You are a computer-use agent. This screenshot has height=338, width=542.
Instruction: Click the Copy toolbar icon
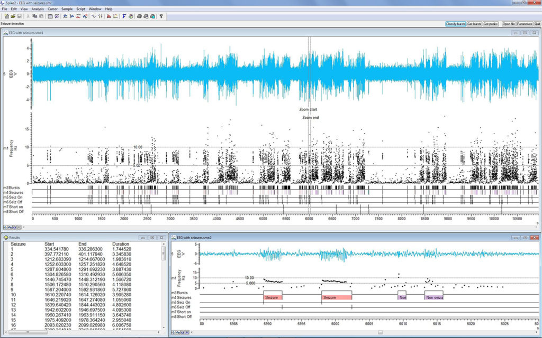click(x=35, y=16)
